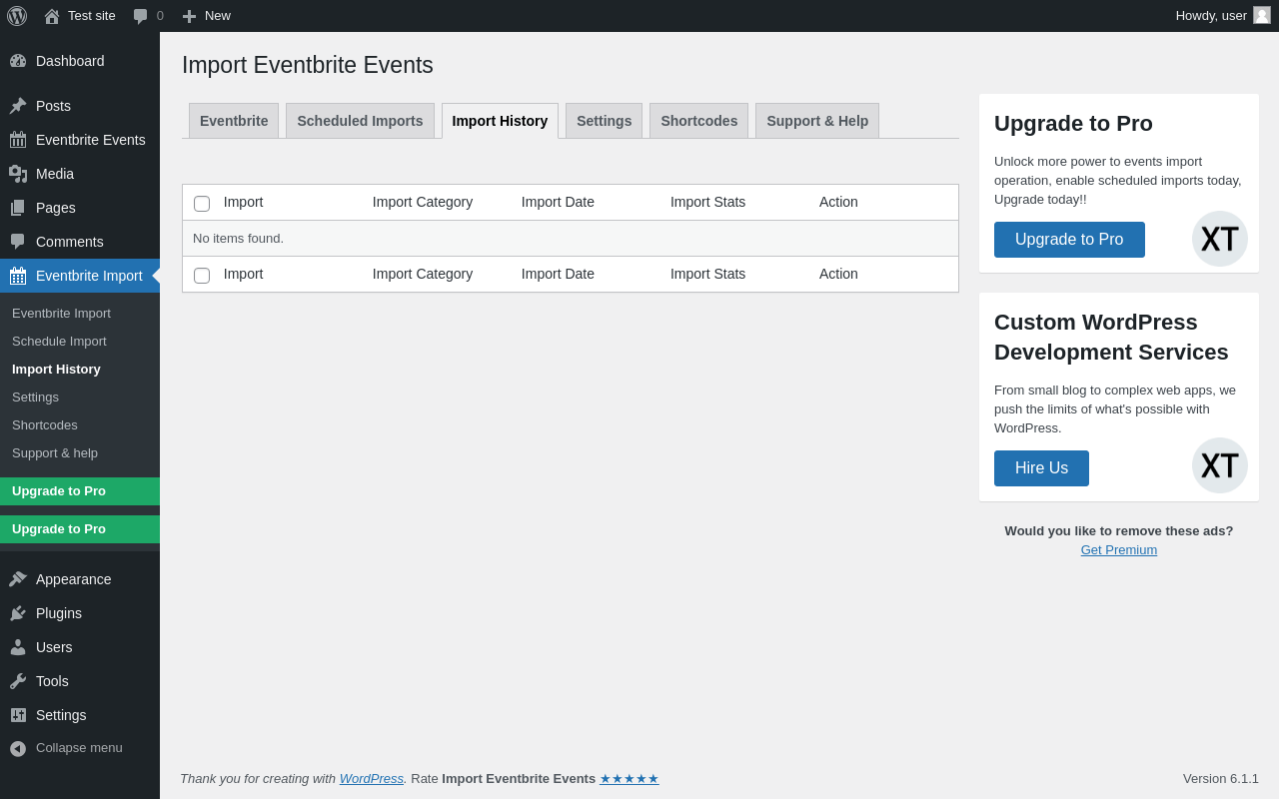The image size is (1279, 799).
Task: Click the Import Category header in the top row
Action: pyautogui.click(x=423, y=202)
